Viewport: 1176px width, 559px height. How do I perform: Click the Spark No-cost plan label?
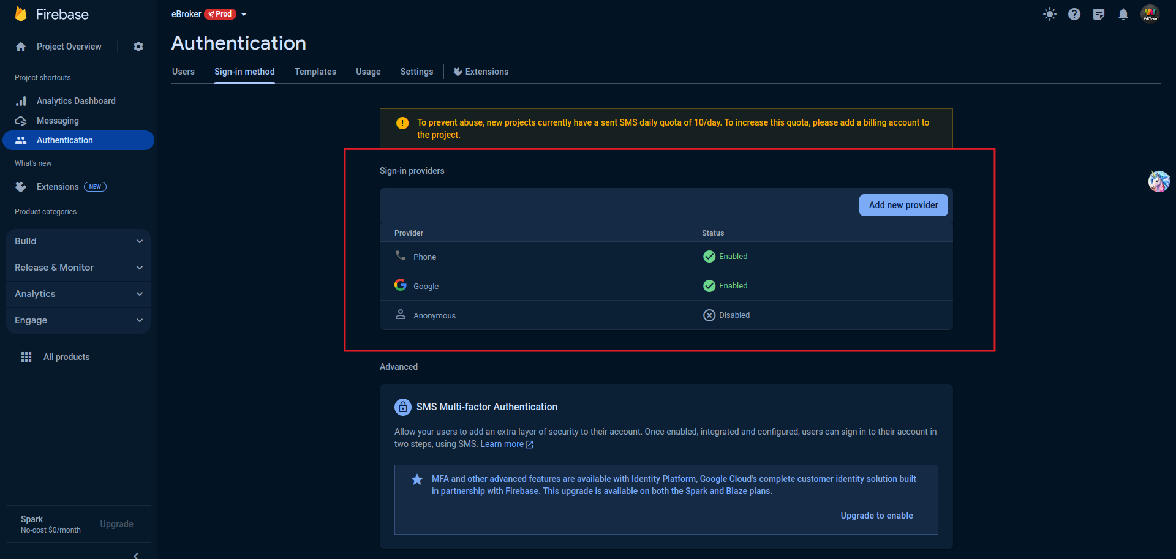pyautogui.click(x=50, y=524)
